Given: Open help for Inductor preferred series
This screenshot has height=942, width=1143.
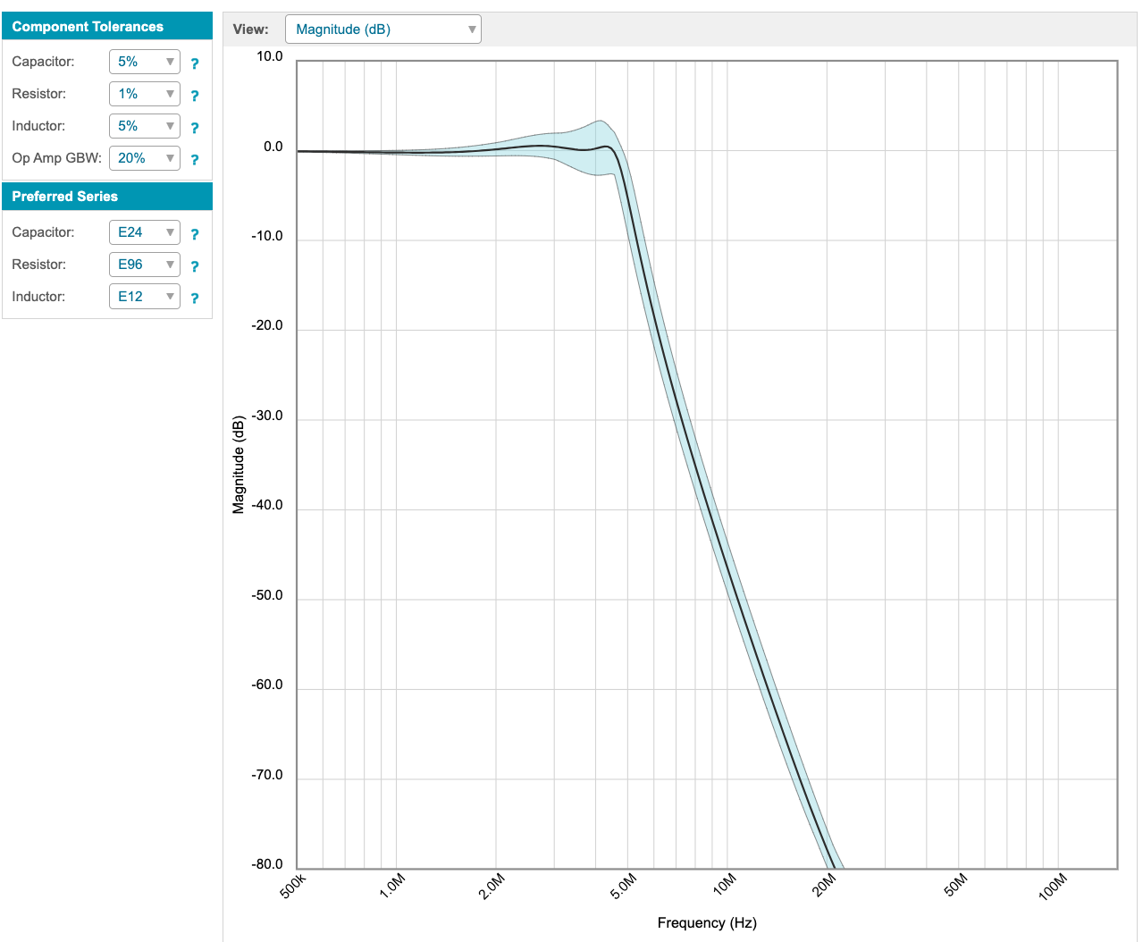Looking at the screenshot, I should coord(195,299).
